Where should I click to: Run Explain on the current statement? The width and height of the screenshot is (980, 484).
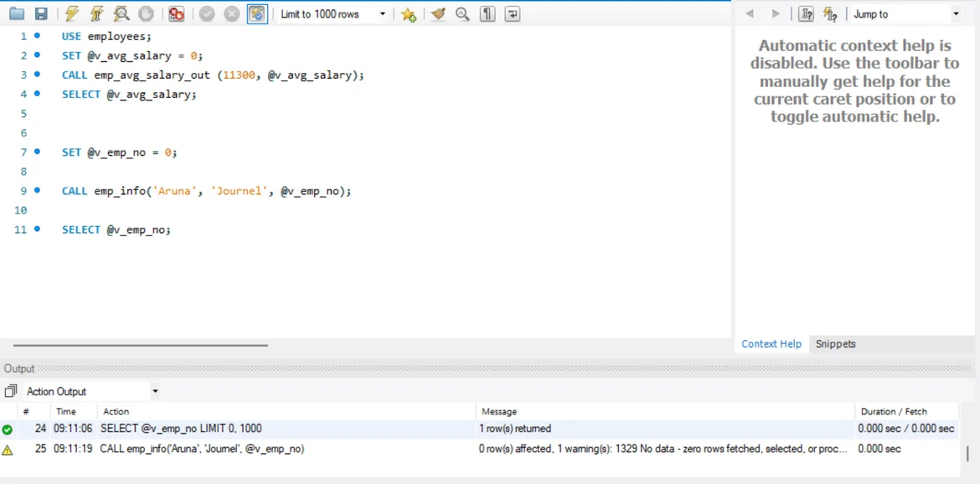[x=121, y=14]
